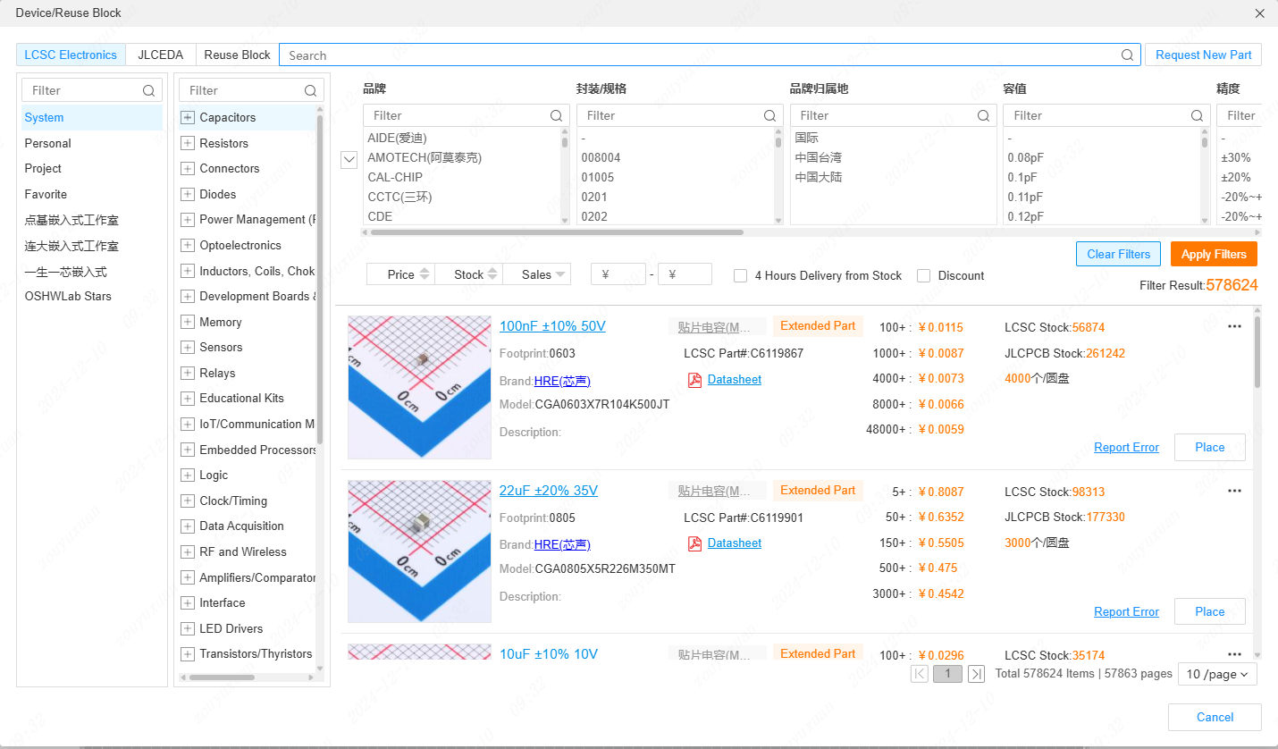The width and height of the screenshot is (1278, 749).
Task: Place the 100nF ±10% 50V part
Action: [x=1209, y=447]
